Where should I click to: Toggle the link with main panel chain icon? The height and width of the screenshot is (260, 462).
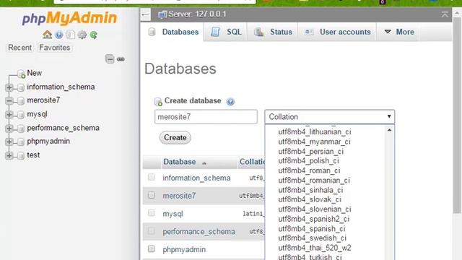121,59
